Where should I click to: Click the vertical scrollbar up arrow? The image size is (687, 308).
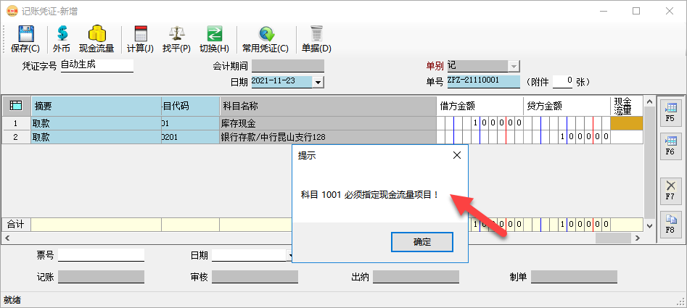click(x=650, y=102)
